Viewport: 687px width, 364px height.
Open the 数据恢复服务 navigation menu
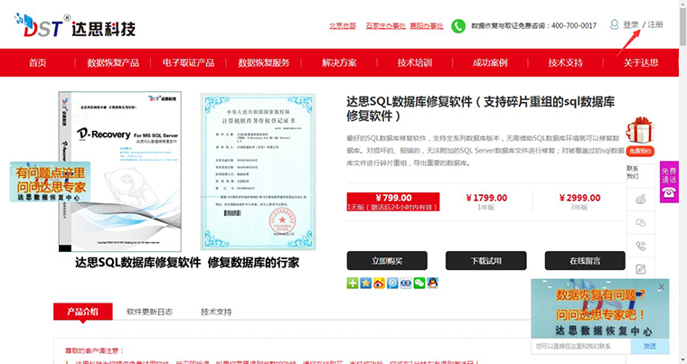pos(264,63)
